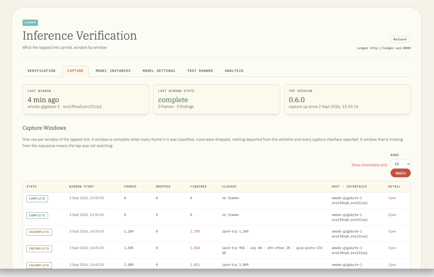Open the Analysis tab

(x=234, y=71)
